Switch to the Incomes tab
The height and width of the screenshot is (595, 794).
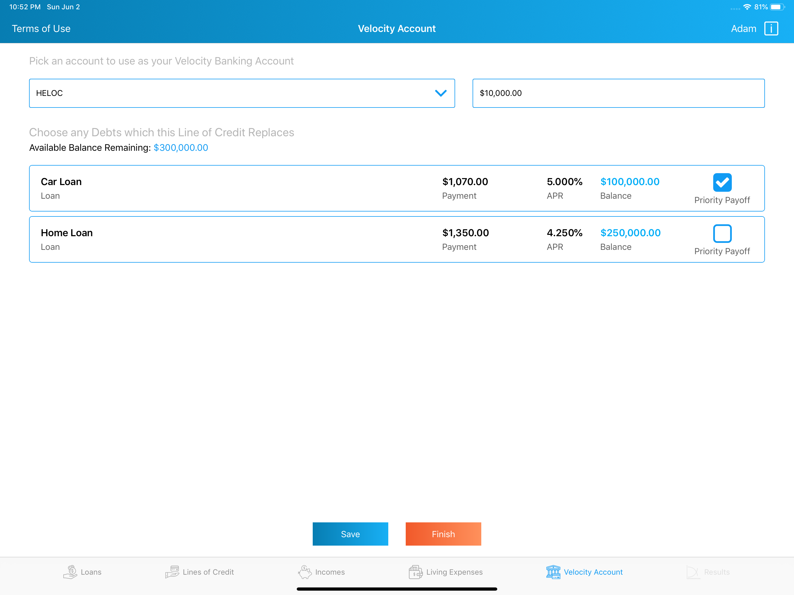tap(330, 572)
